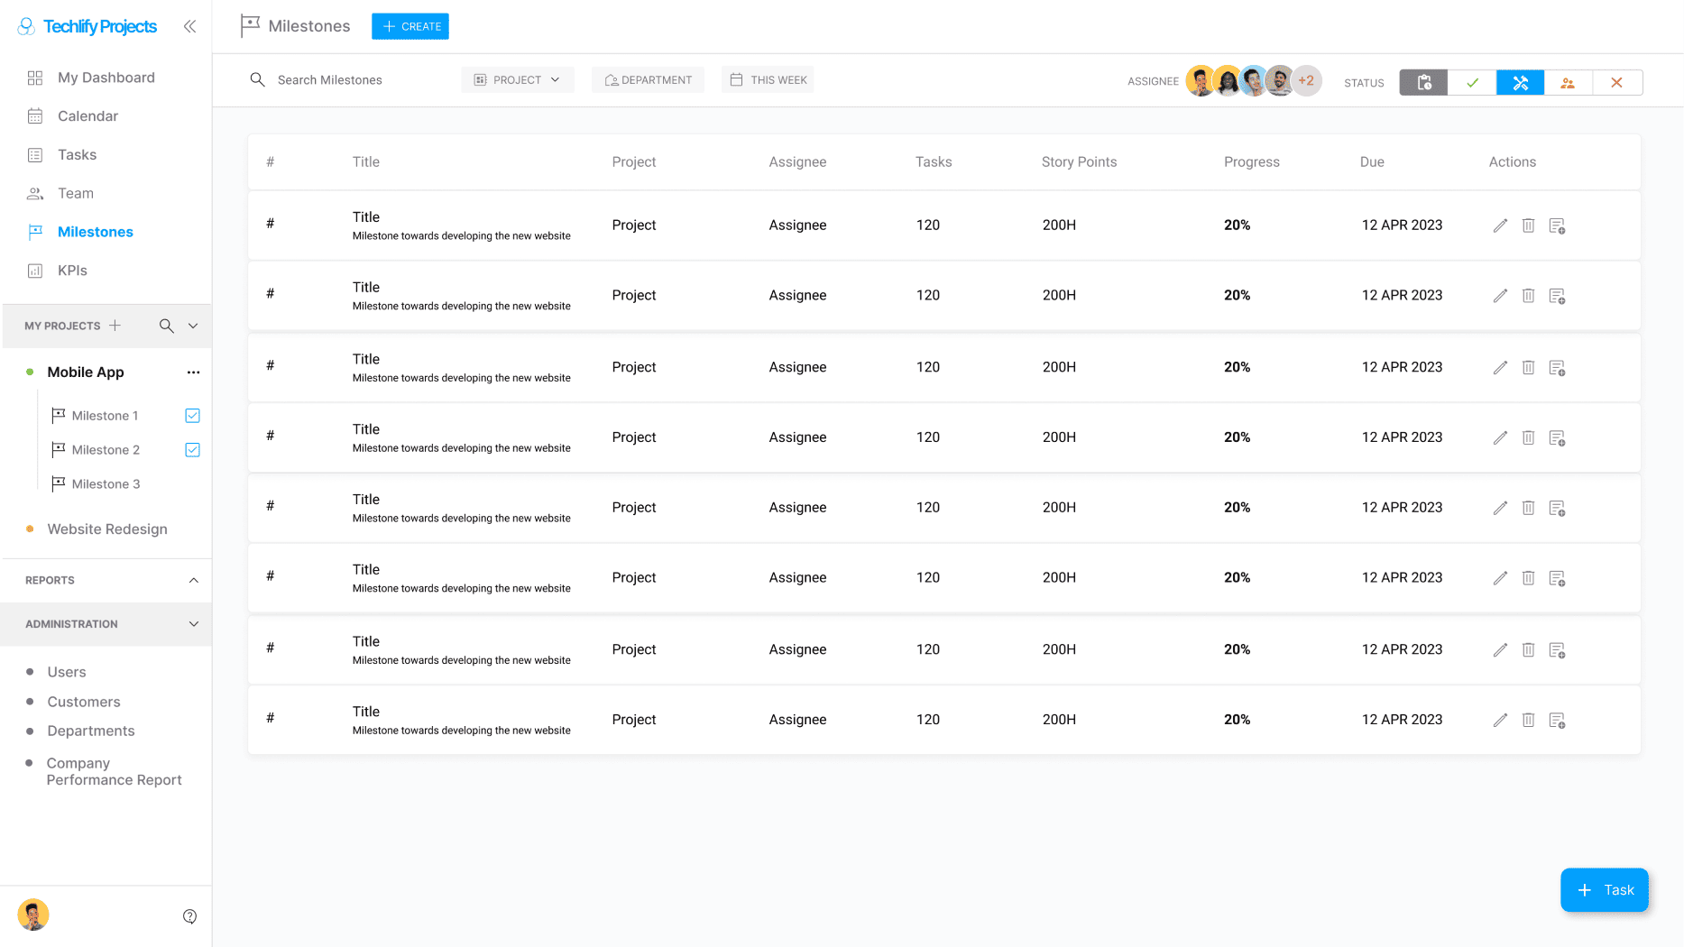Screen dimensions: 1684x947
Task: Select the Website Redesign project
Action: point(107,529)
